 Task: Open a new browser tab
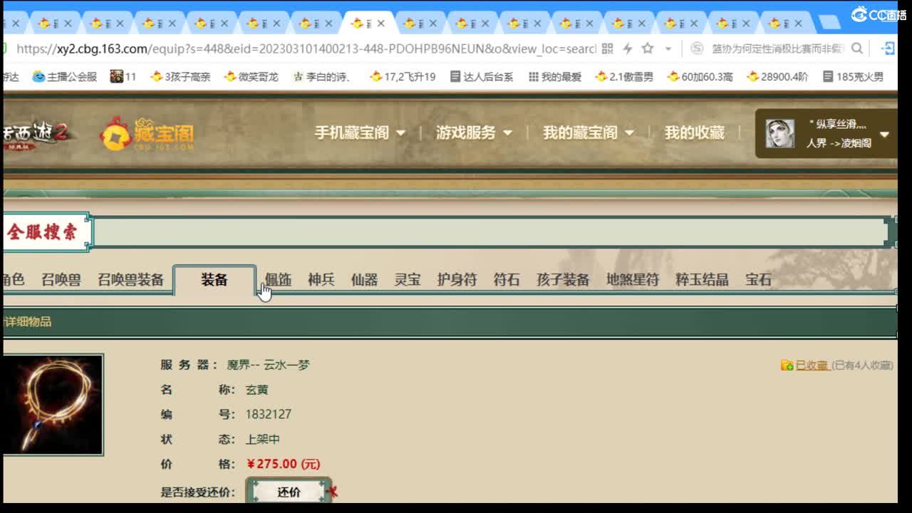click(829, 24)
